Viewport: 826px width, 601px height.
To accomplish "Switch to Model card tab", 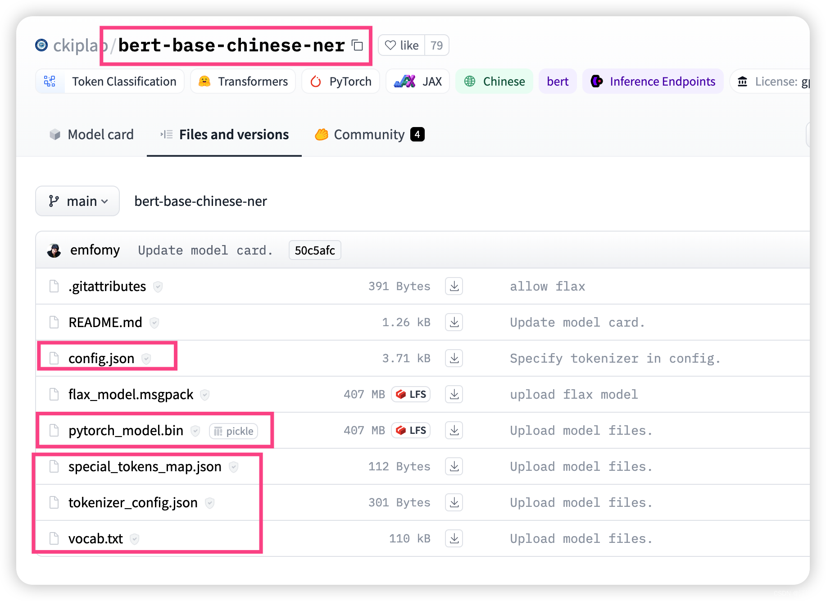I will click(x=91, y=134).
